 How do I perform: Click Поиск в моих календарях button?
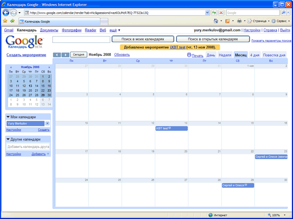tap(143, 39)
